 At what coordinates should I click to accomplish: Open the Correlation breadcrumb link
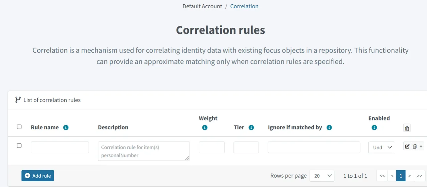click(244, 6)
